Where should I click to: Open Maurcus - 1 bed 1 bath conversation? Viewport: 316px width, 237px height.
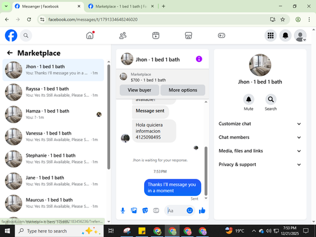tap(53, 203)
